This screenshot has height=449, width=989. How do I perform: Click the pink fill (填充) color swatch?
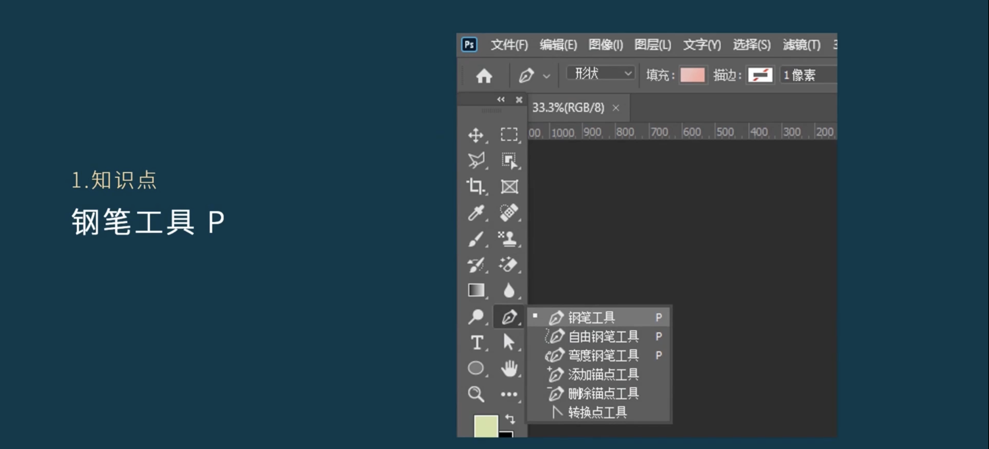(x=692, y=75)
